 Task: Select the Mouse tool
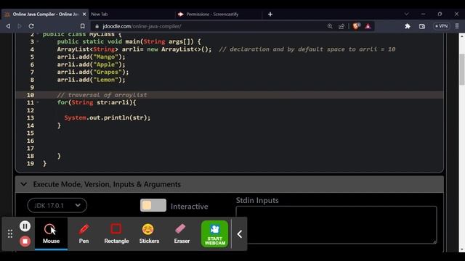[x=51, y=233]
